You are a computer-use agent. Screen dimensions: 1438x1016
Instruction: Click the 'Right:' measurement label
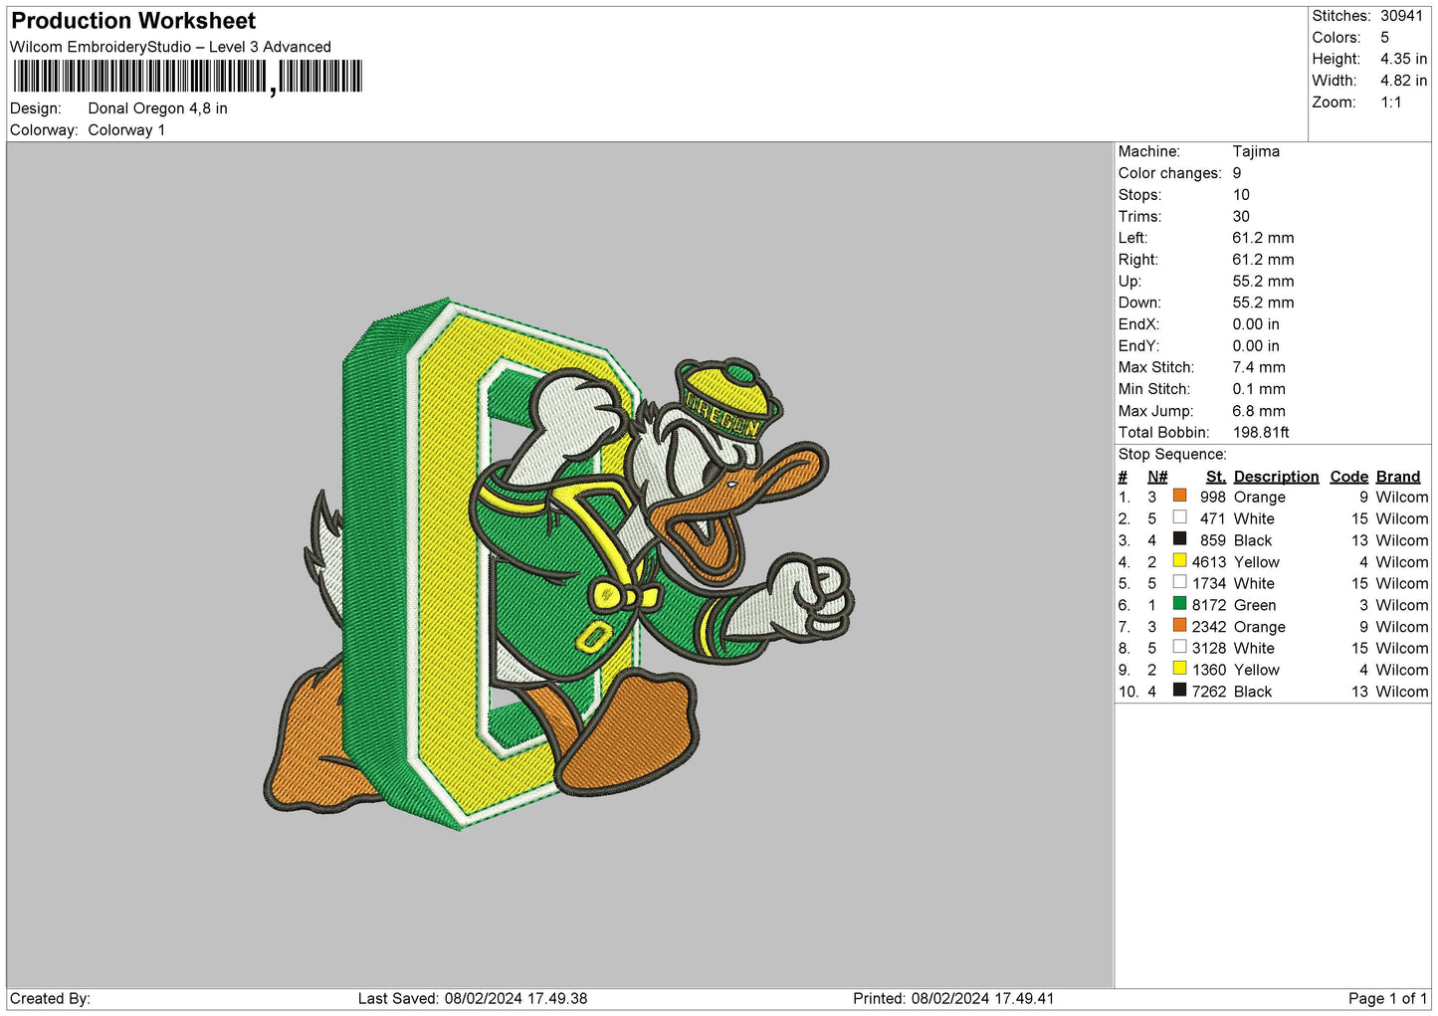pyautogui.click(x=1137, y=260)
